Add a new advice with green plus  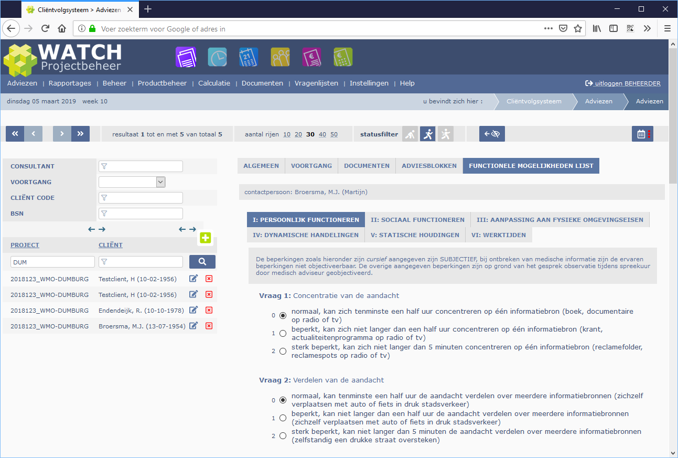pos(205,238)
